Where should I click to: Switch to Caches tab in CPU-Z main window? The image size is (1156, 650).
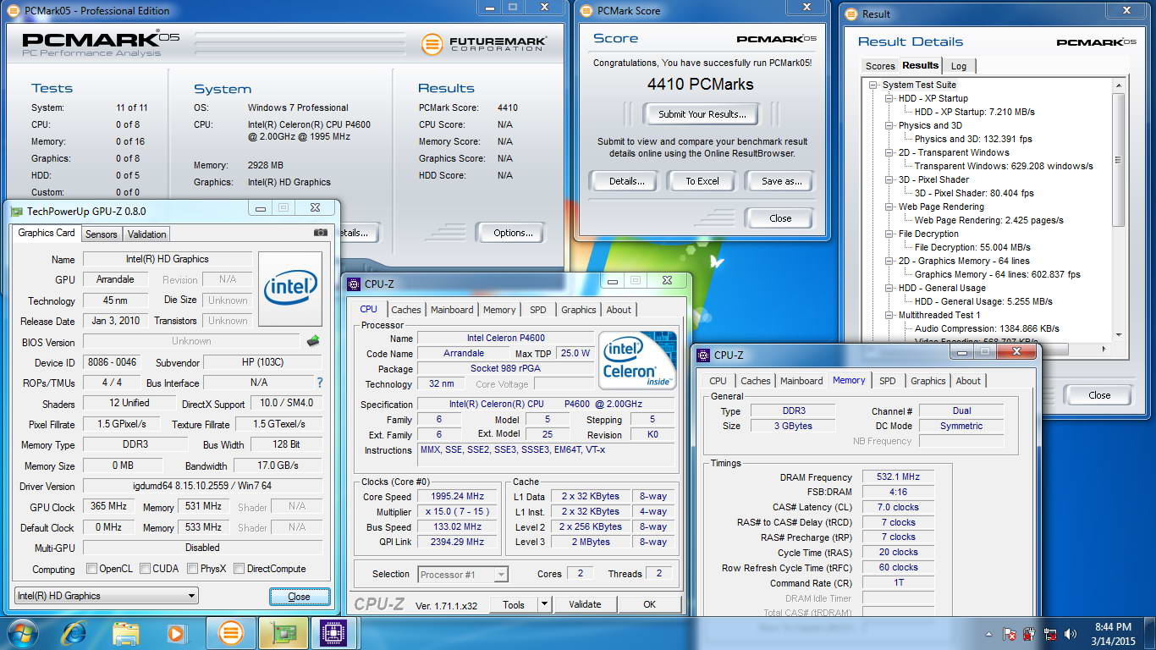pos(405,310)
